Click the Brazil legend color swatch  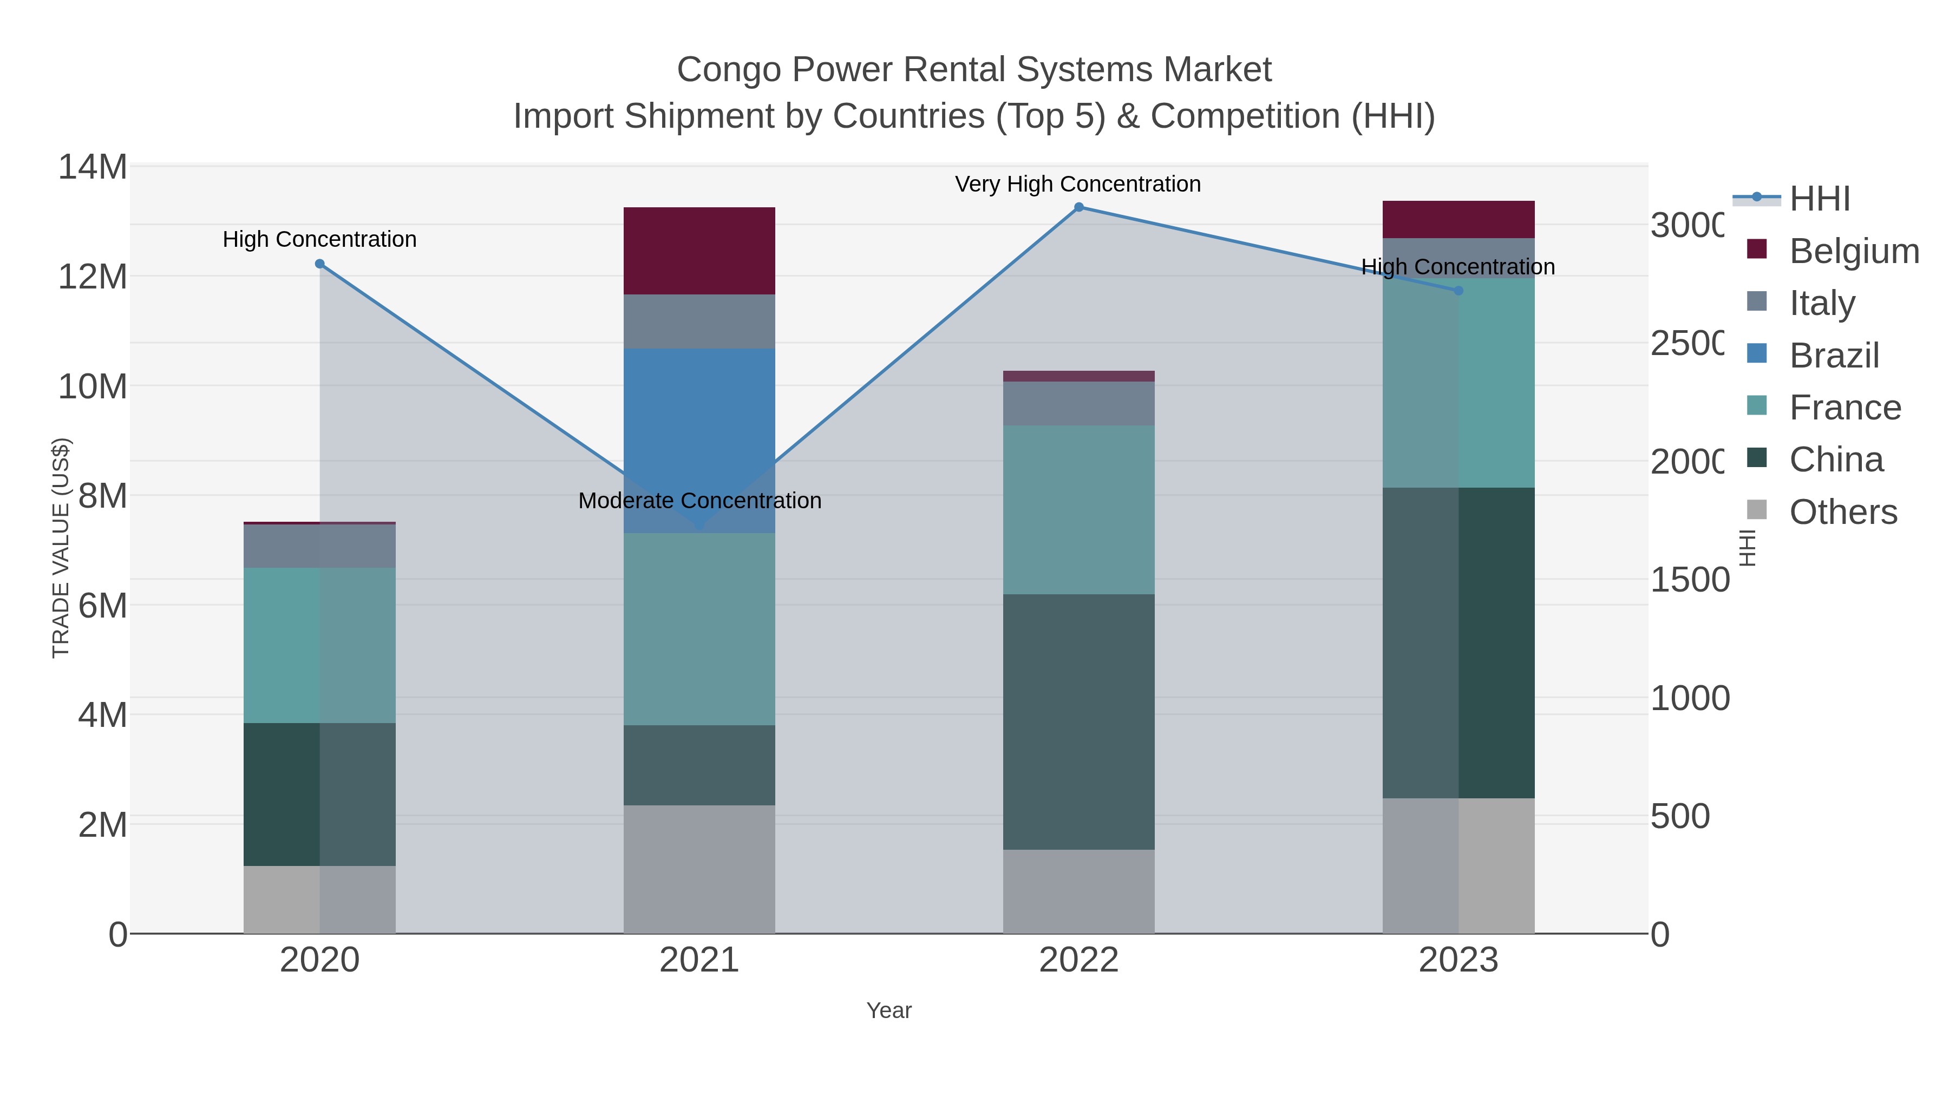click(1757, 353)
